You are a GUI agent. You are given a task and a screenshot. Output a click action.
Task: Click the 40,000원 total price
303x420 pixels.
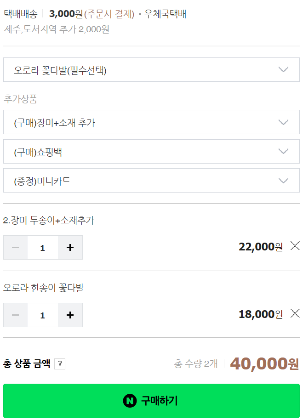264,363
